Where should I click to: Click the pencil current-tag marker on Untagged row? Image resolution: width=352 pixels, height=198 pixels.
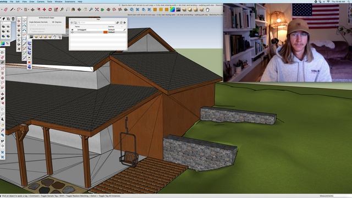(124, 30)
